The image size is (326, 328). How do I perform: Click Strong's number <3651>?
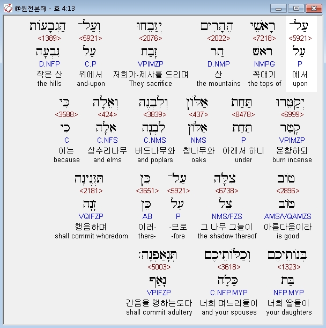click(x=147, y=191)
